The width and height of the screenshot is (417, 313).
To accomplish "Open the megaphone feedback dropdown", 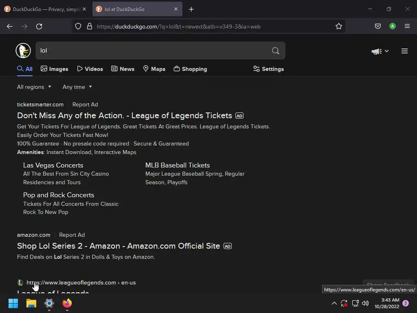I will point(380,51).
